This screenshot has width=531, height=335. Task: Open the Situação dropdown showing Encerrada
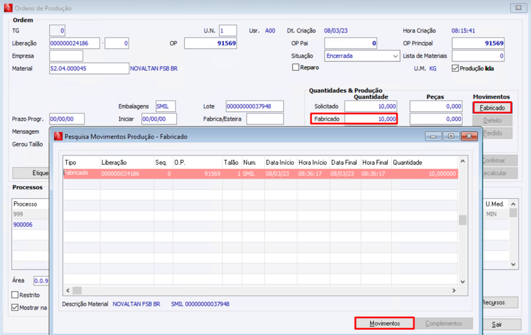(362, 56)
